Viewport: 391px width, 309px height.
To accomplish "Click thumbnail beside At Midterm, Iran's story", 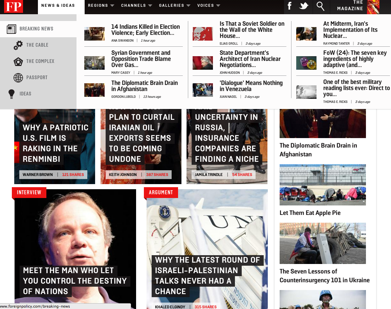I will point(306,34).
